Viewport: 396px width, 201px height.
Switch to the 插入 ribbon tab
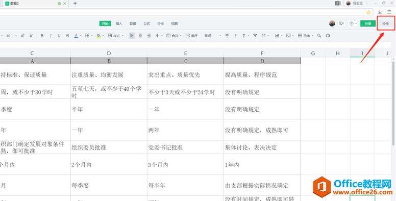tap(119, 23)
